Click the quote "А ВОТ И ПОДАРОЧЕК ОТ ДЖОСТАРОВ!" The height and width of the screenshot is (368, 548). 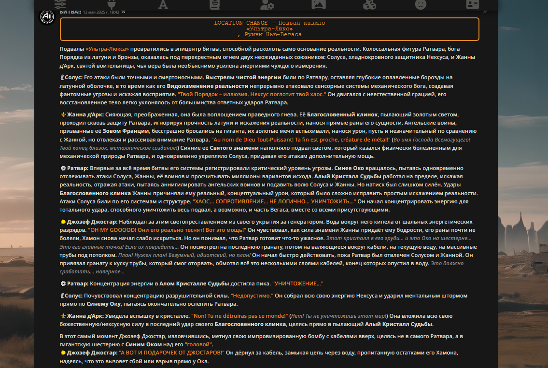coord(171,353)
